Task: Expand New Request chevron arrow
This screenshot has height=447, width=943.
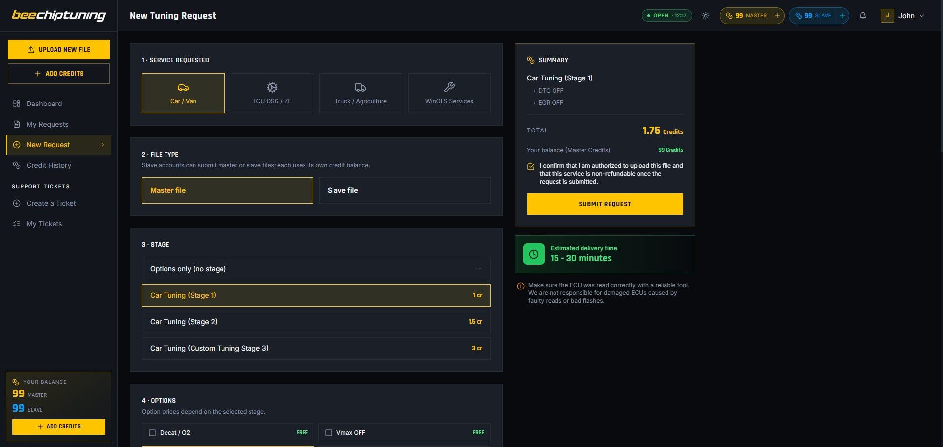Action: pyautogui.click(x=103, y=145)
